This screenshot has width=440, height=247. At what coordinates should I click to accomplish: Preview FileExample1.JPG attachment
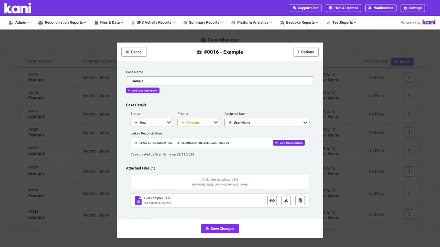[x=272, y=200]
